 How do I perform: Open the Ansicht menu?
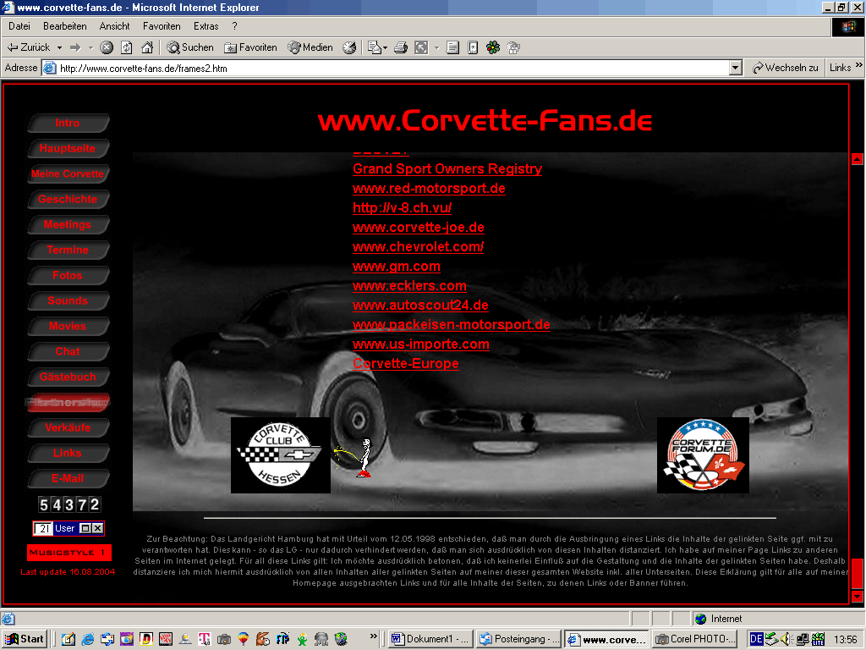114,26
